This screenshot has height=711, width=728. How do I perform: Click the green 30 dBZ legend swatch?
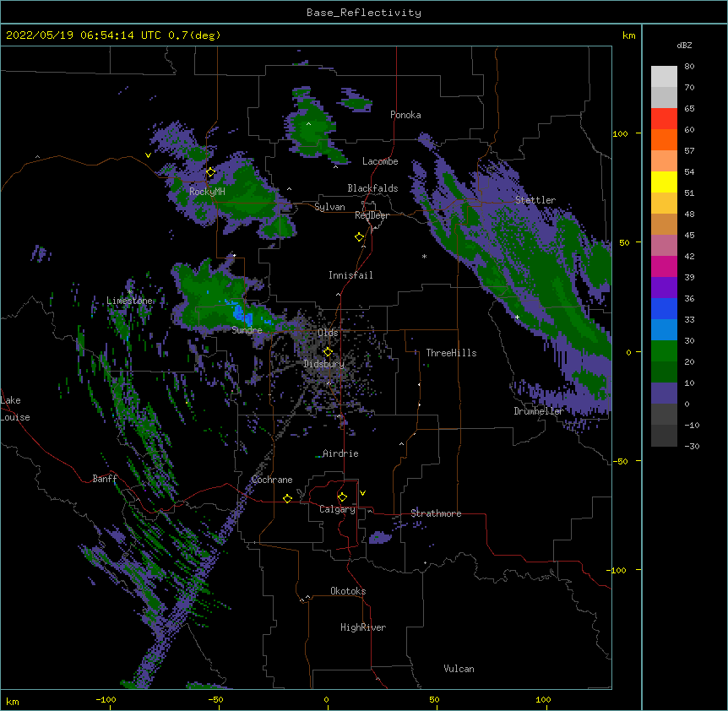pyautogui.click(x=664, y=351)
